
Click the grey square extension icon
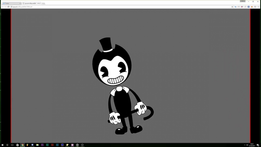255,7
